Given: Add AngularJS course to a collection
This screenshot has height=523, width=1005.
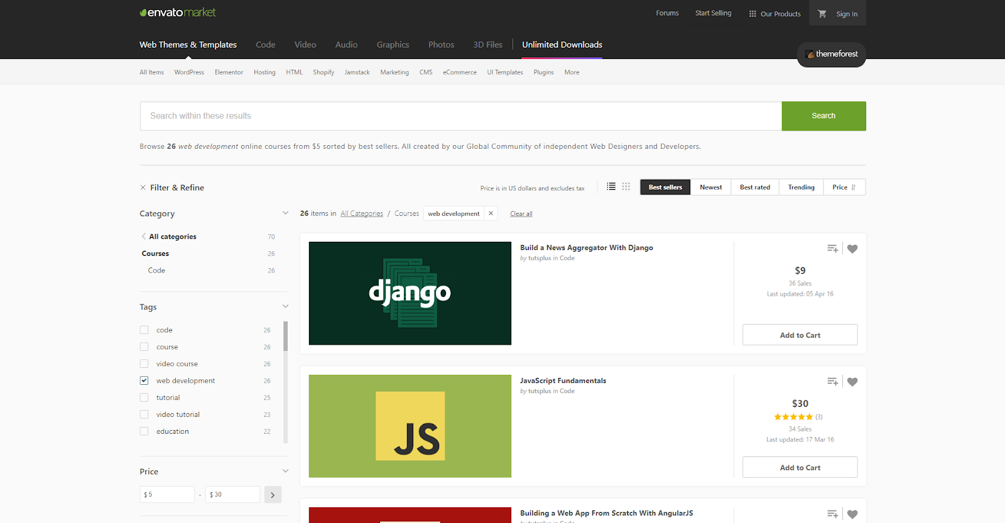Looking at the screenshot, I should (833, 514).
